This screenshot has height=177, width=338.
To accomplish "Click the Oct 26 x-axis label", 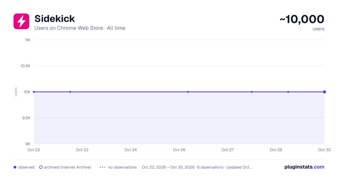I will point(179,150).
